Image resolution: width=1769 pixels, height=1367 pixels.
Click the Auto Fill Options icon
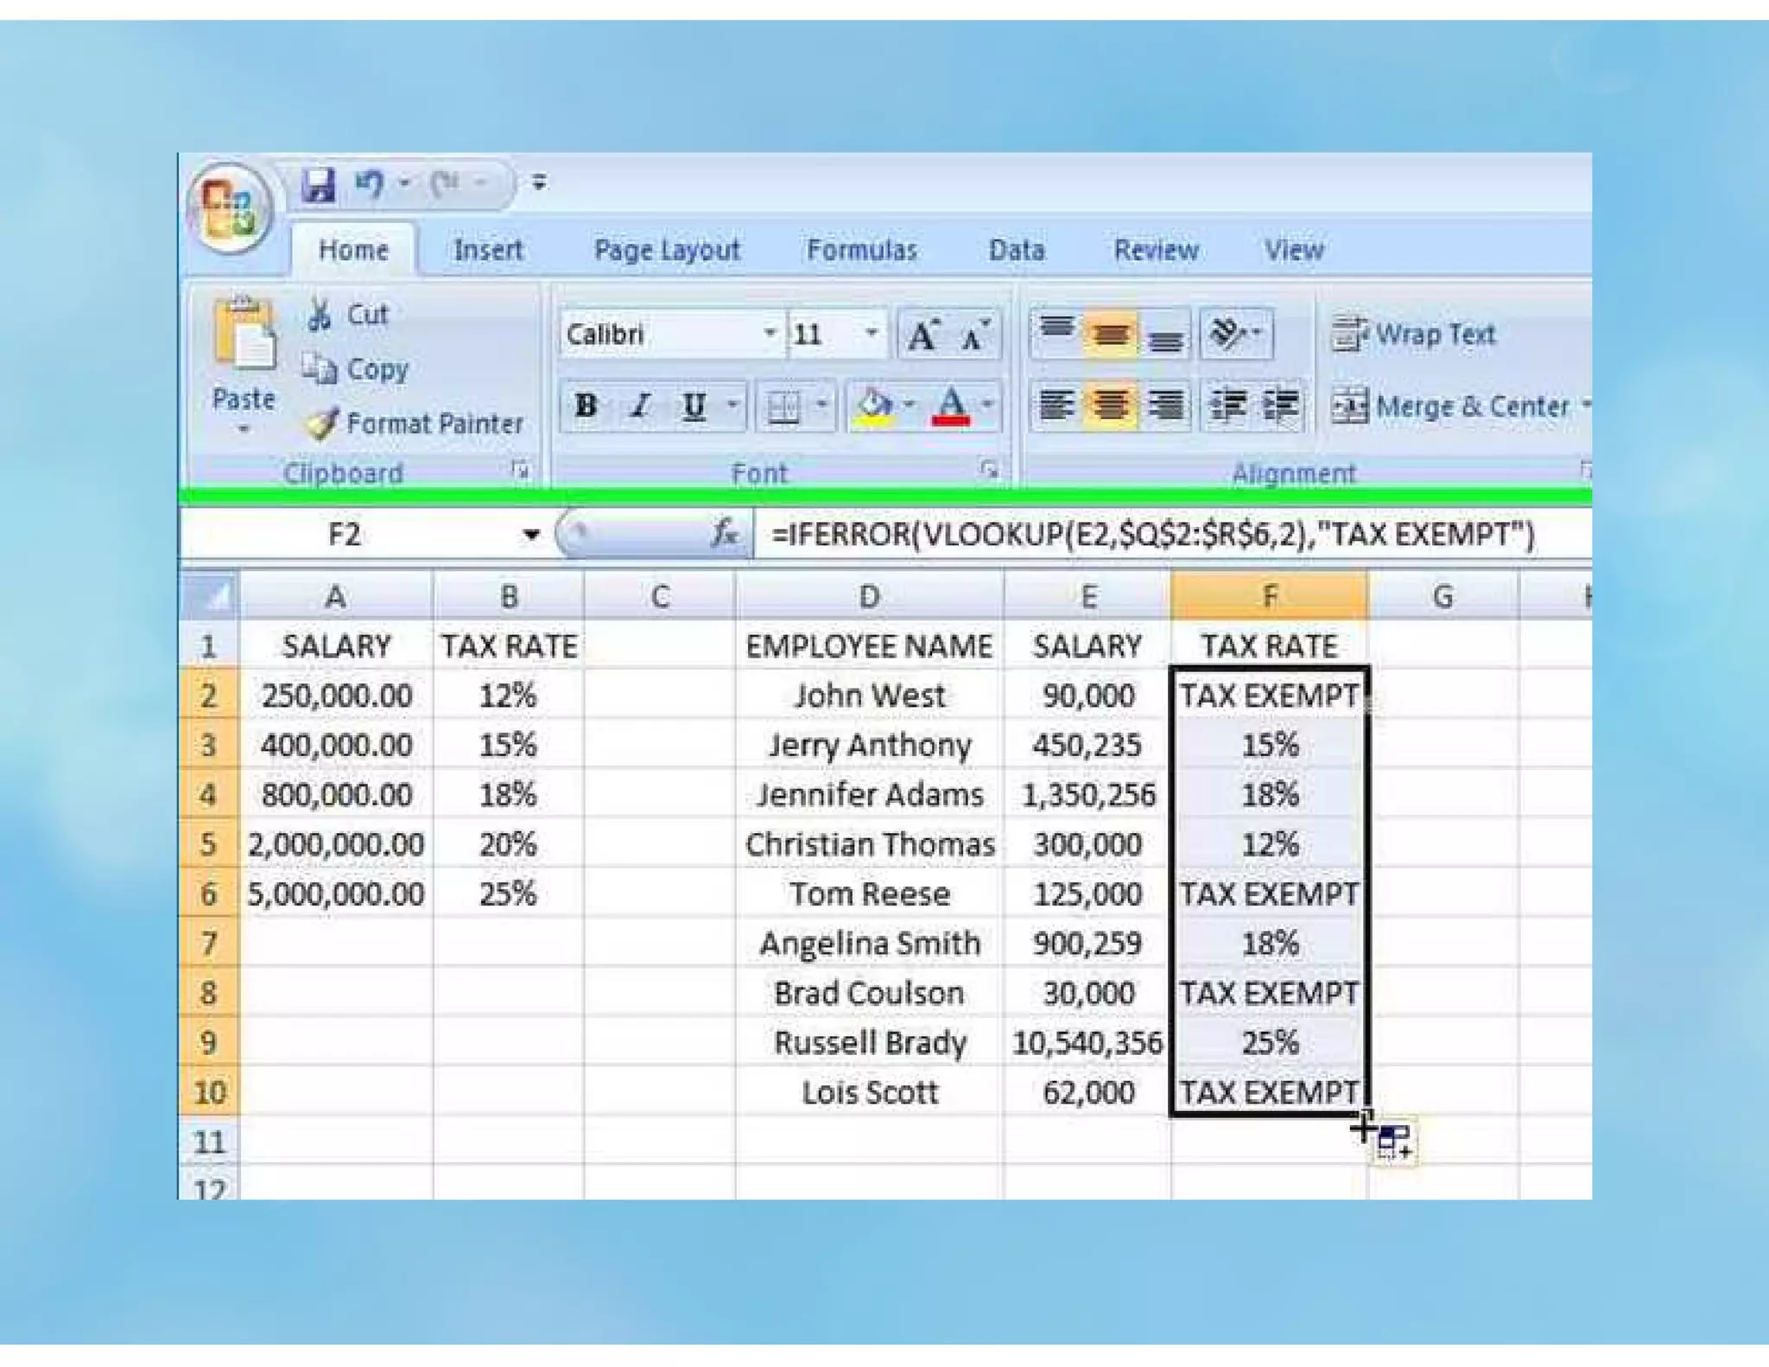pos(1392,1141)
